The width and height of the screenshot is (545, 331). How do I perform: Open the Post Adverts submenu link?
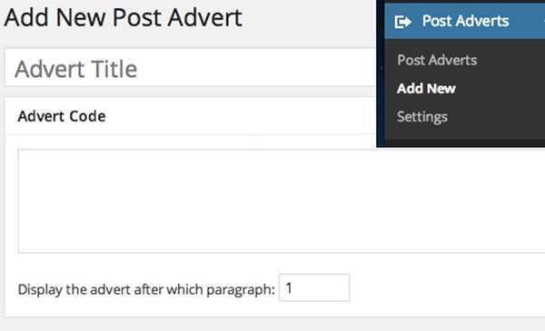[x=437, y=60]
